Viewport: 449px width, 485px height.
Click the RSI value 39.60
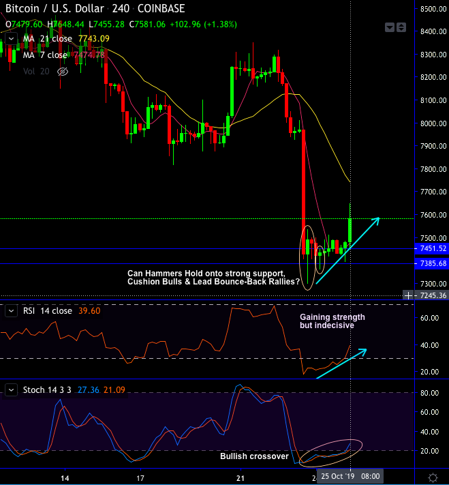point(89,311)
